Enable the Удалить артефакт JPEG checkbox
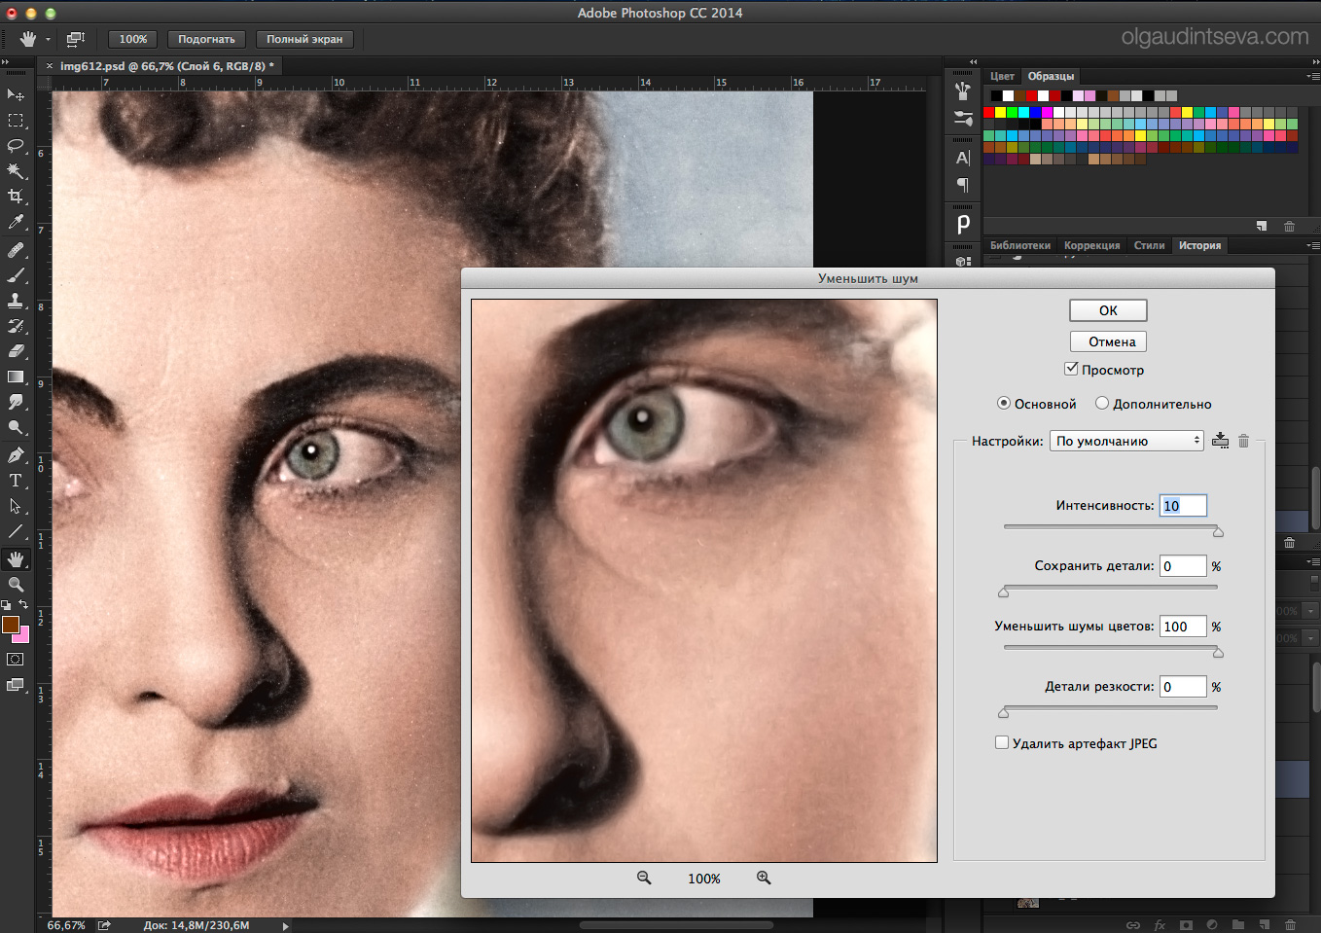 coord(1002,743)
